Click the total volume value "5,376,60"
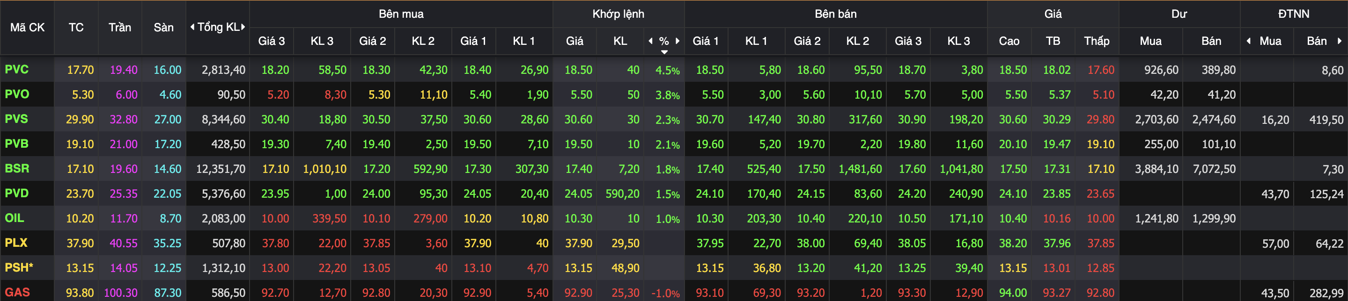This screenshot has width=1348, height=301. 223,194
